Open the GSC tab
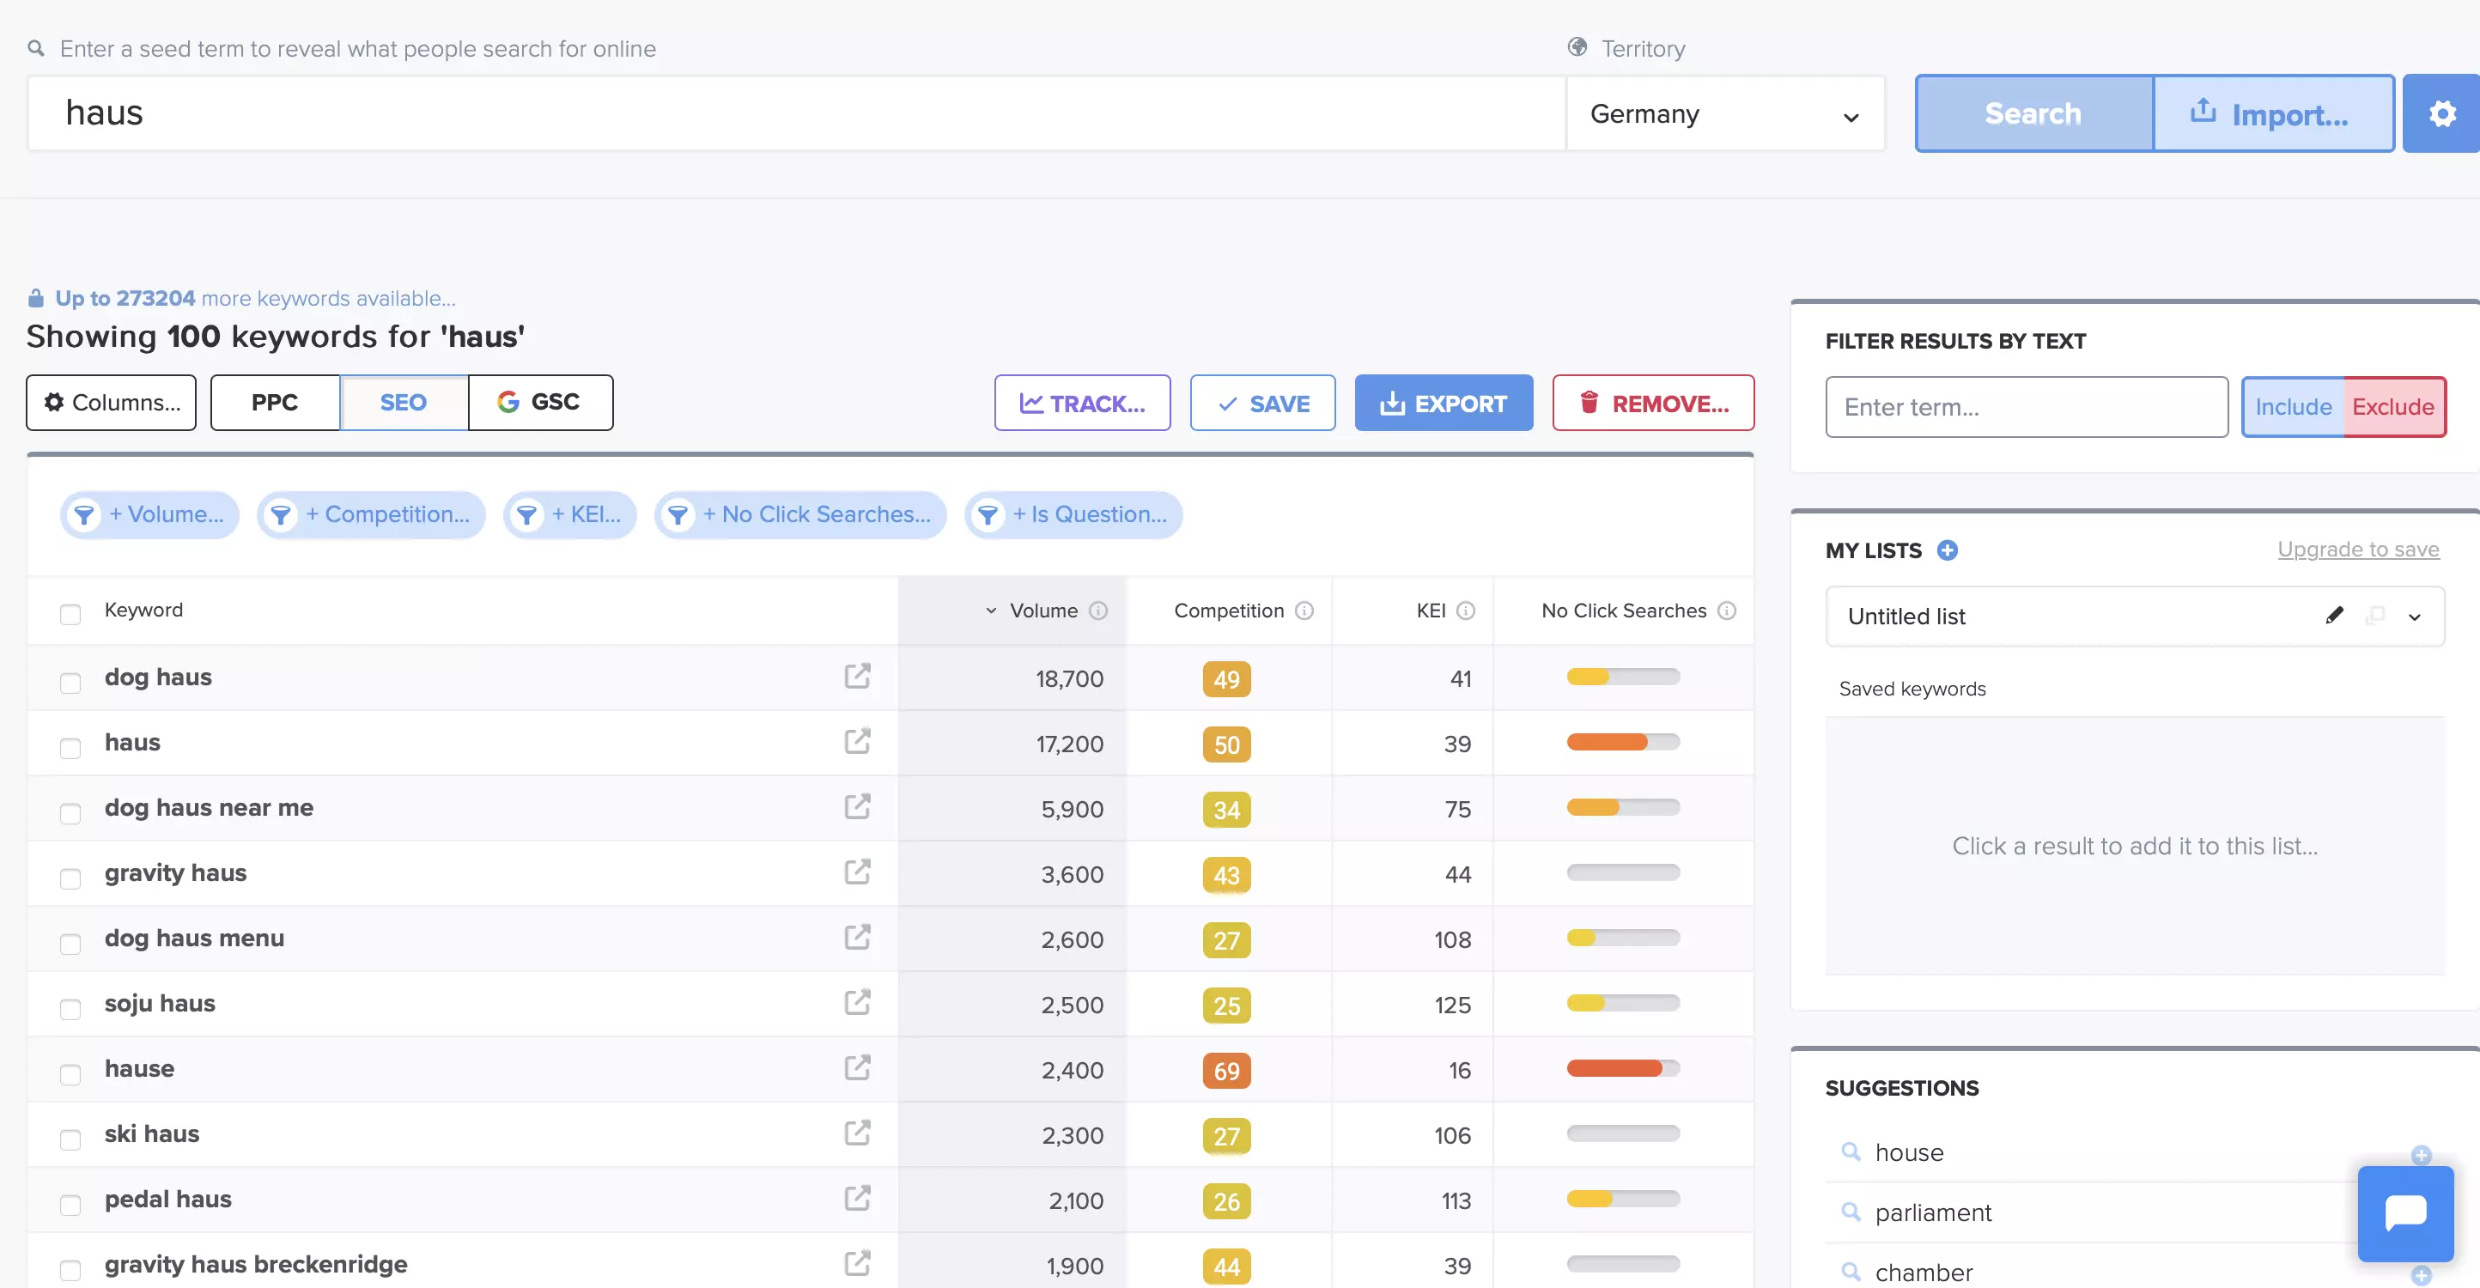This screenshot has width=2480, height=1288. 540,403
